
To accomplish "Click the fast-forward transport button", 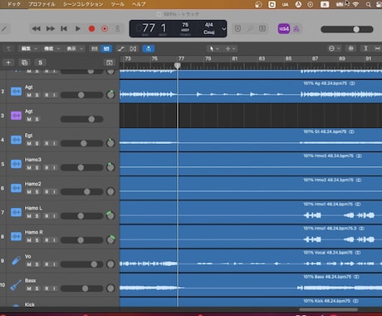I will [51, 29].
